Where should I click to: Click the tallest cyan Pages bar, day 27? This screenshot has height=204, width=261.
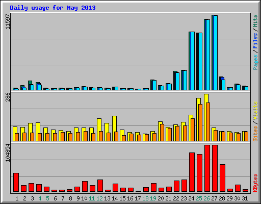[x=216, y=53]
